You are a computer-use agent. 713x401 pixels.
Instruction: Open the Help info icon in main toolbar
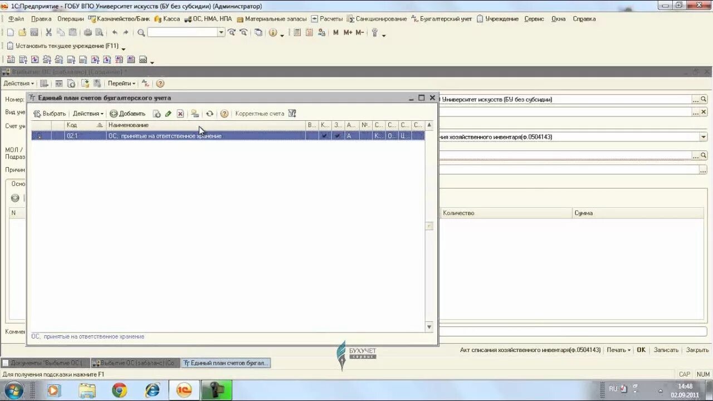272,32
